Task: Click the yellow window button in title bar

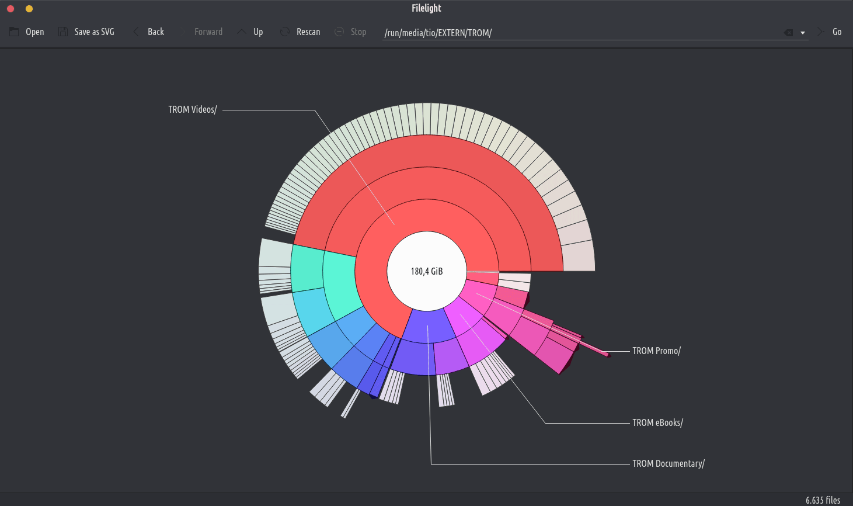Action: [x=29, y=9]
